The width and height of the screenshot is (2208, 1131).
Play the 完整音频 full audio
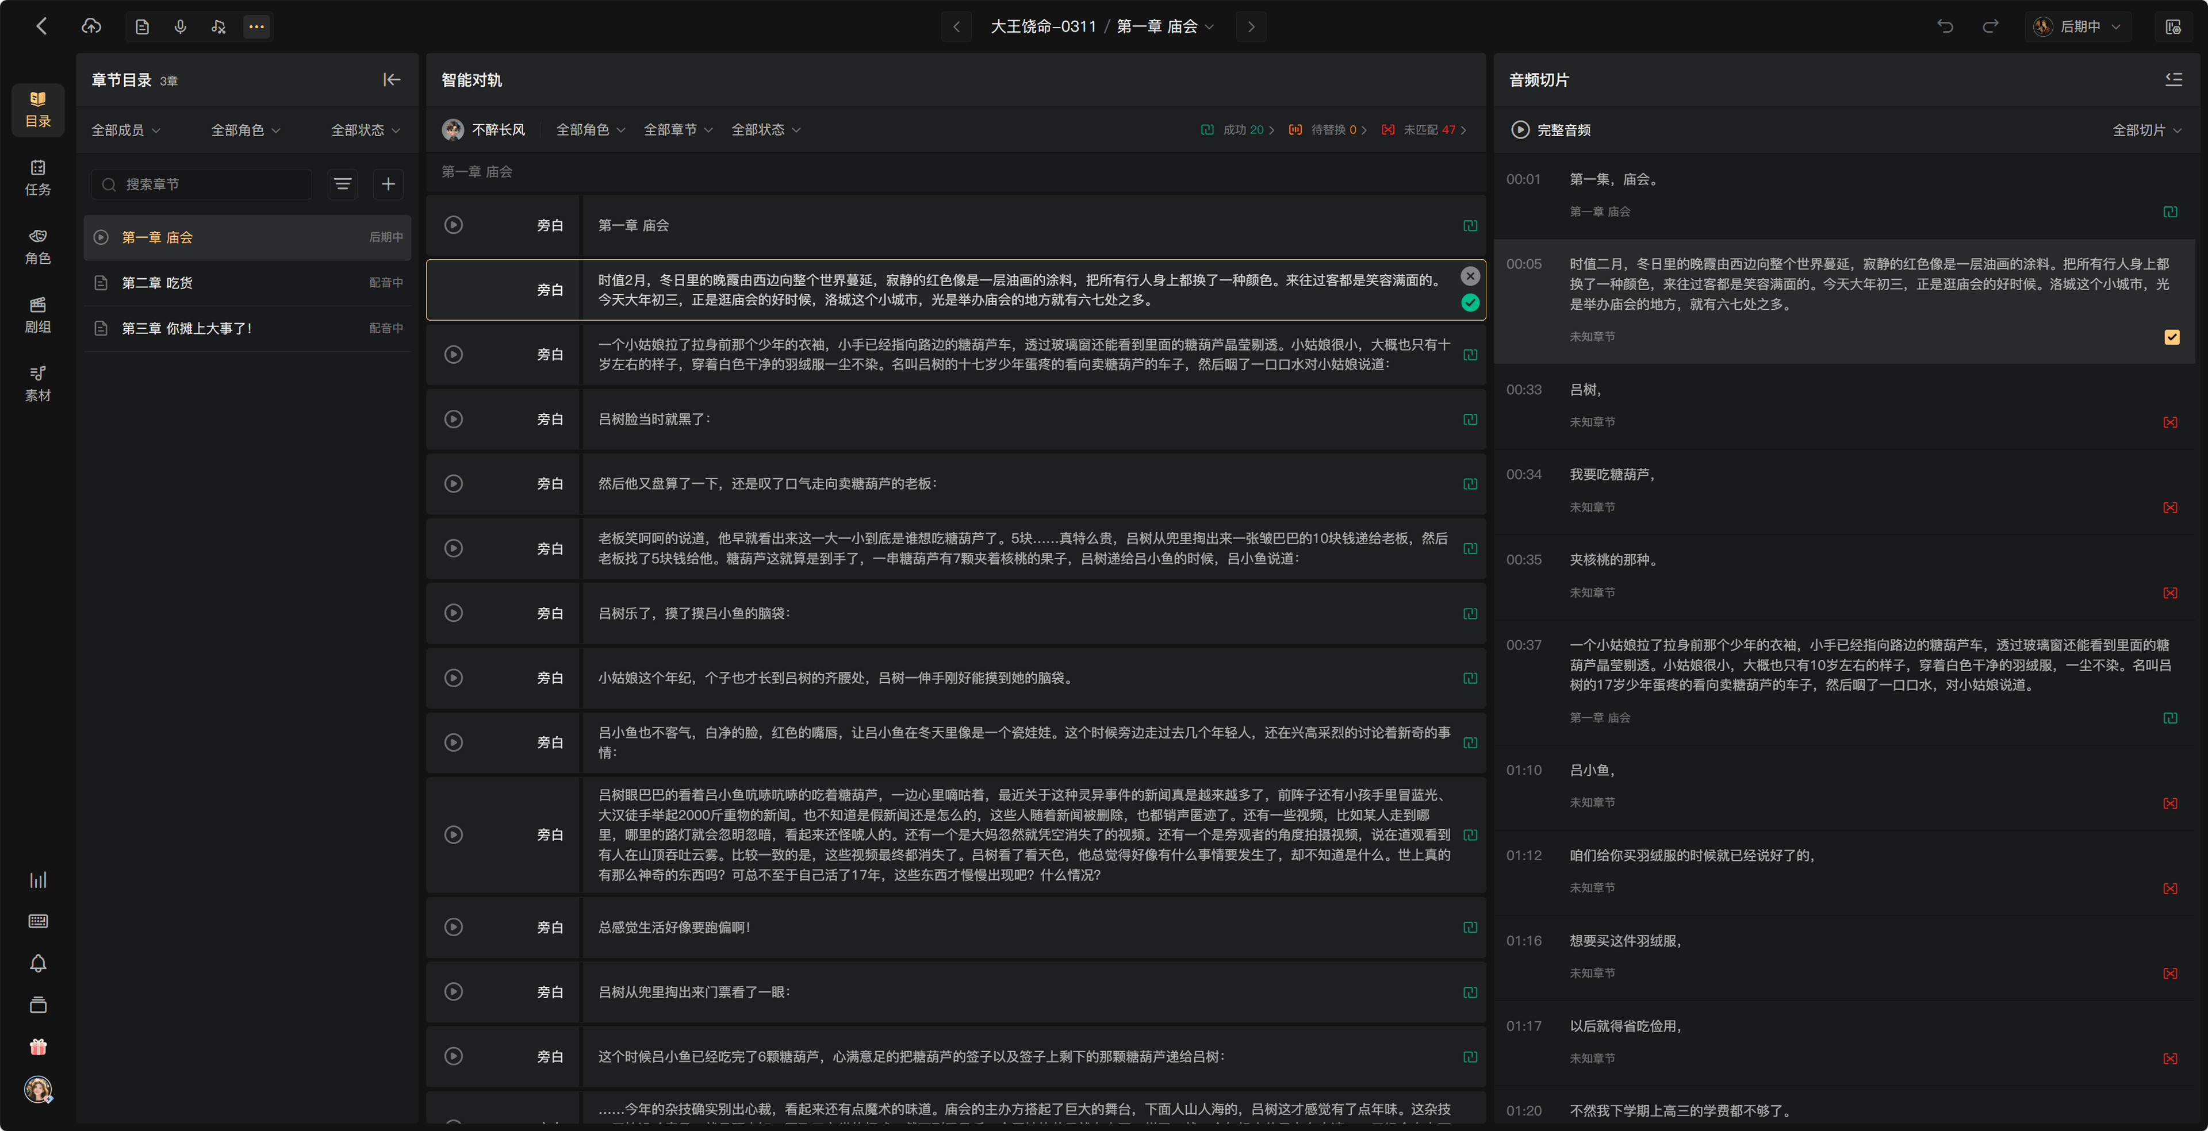click(x=1551, y=130)
